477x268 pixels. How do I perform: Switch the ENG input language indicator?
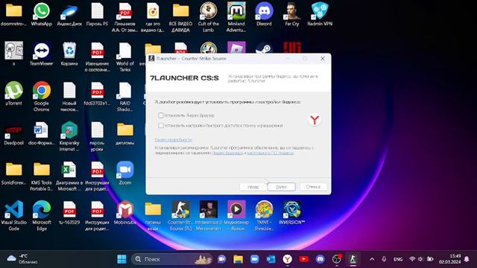(398, 259)
